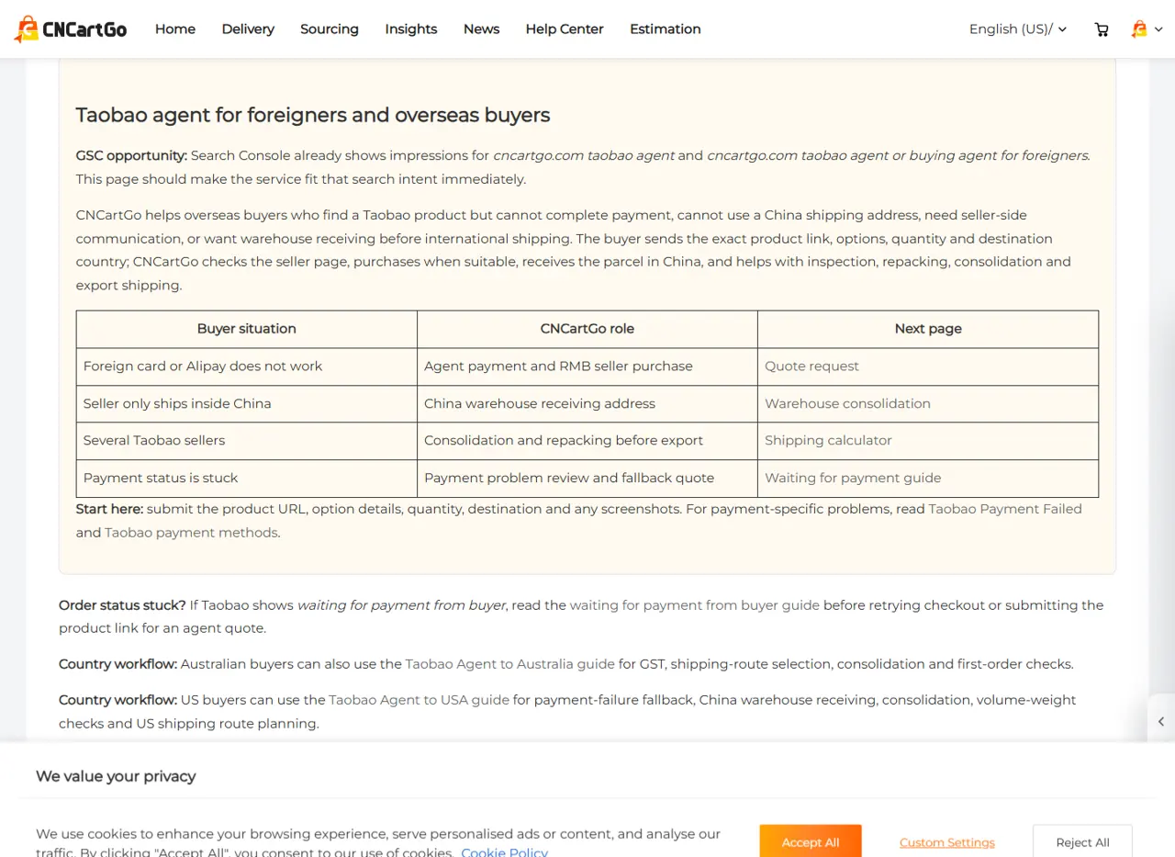Open Taobao Agent to Australia guide link
Image resolution: width=1175 pixels, height=857 pixels.
click(510, 664)
